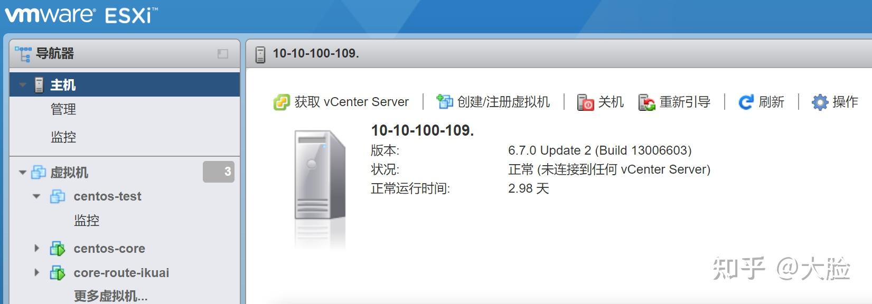This screenshot has height=304, width=872.
Task: Select Manage (管理) under Host
Action: [x=63, y=109]
